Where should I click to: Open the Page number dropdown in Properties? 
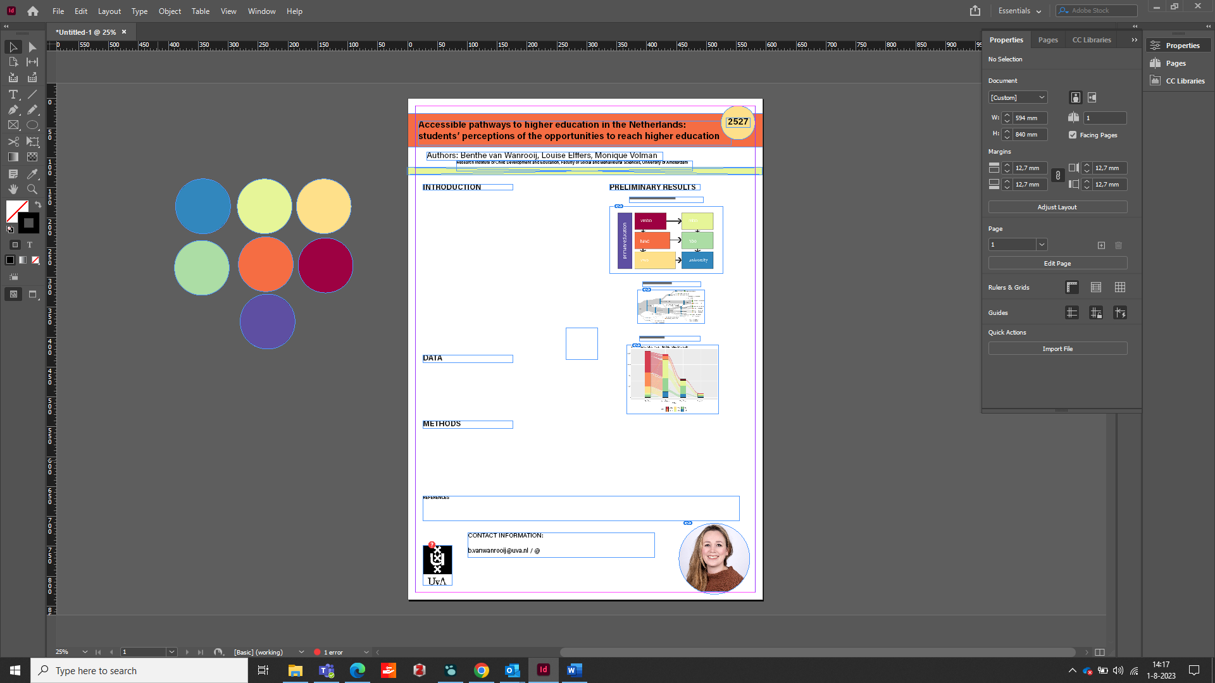pos(1042,245)
